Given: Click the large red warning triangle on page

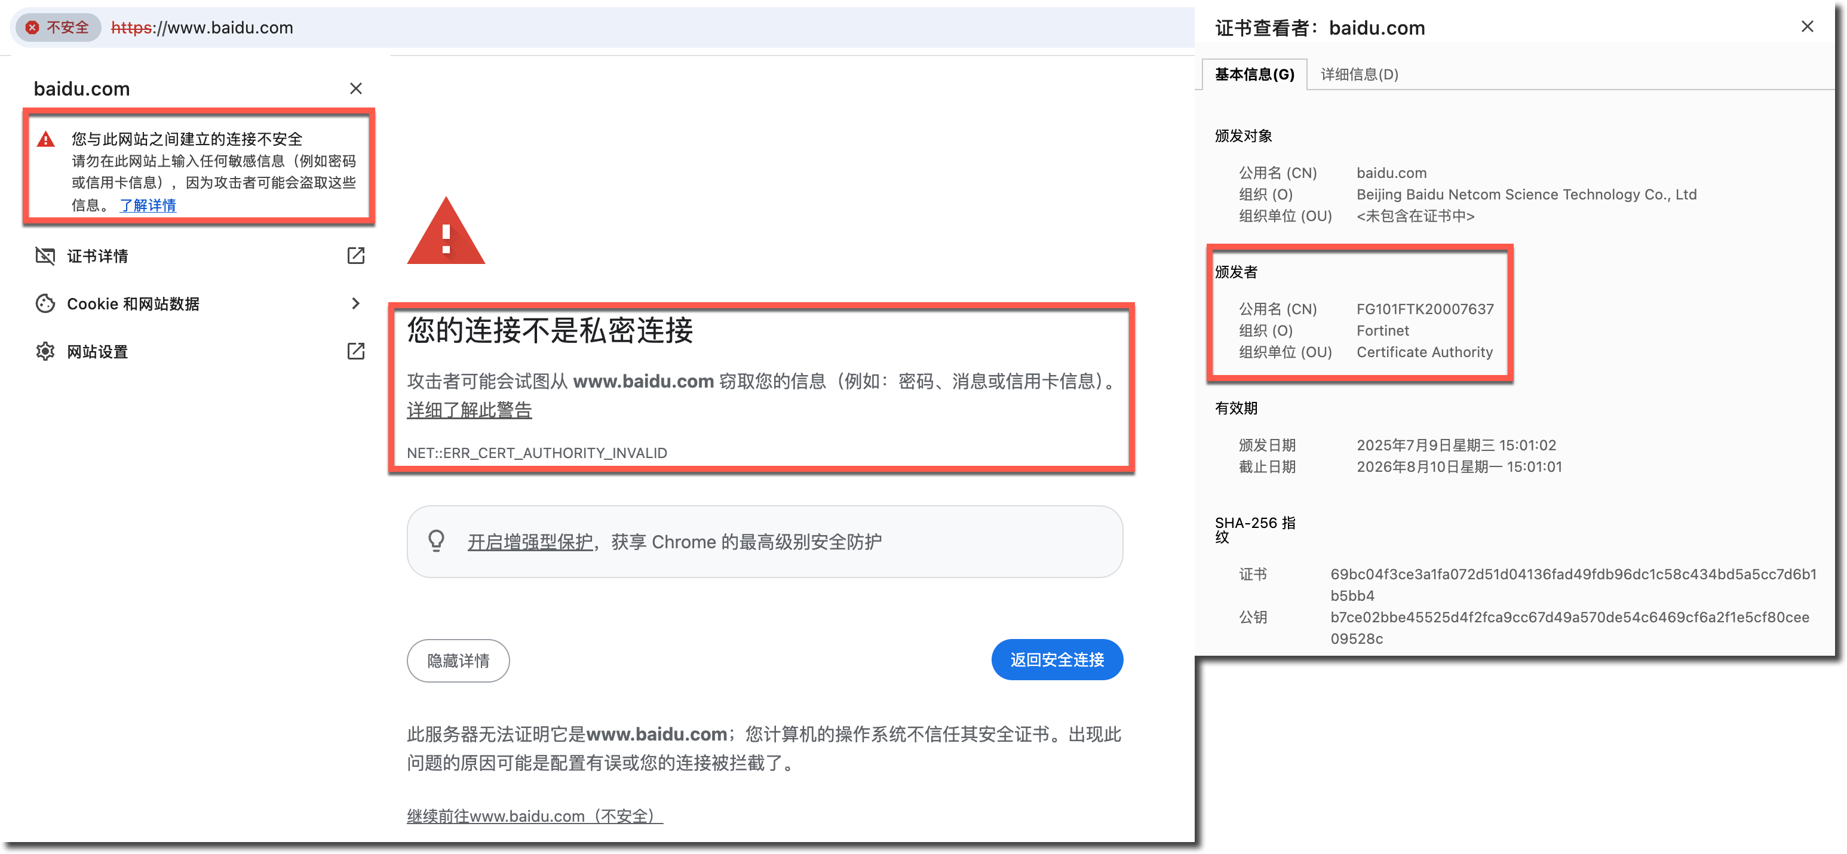Looking at the screenshot, I should click(446, 232).
